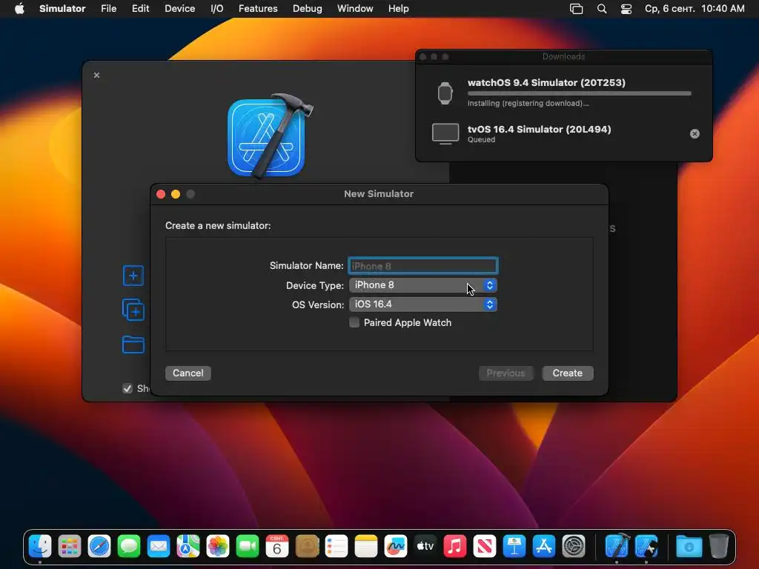Viewport: 759px width, 569px height.
Task: Close the Xcode welcome window with X
Action: point(97,75)
